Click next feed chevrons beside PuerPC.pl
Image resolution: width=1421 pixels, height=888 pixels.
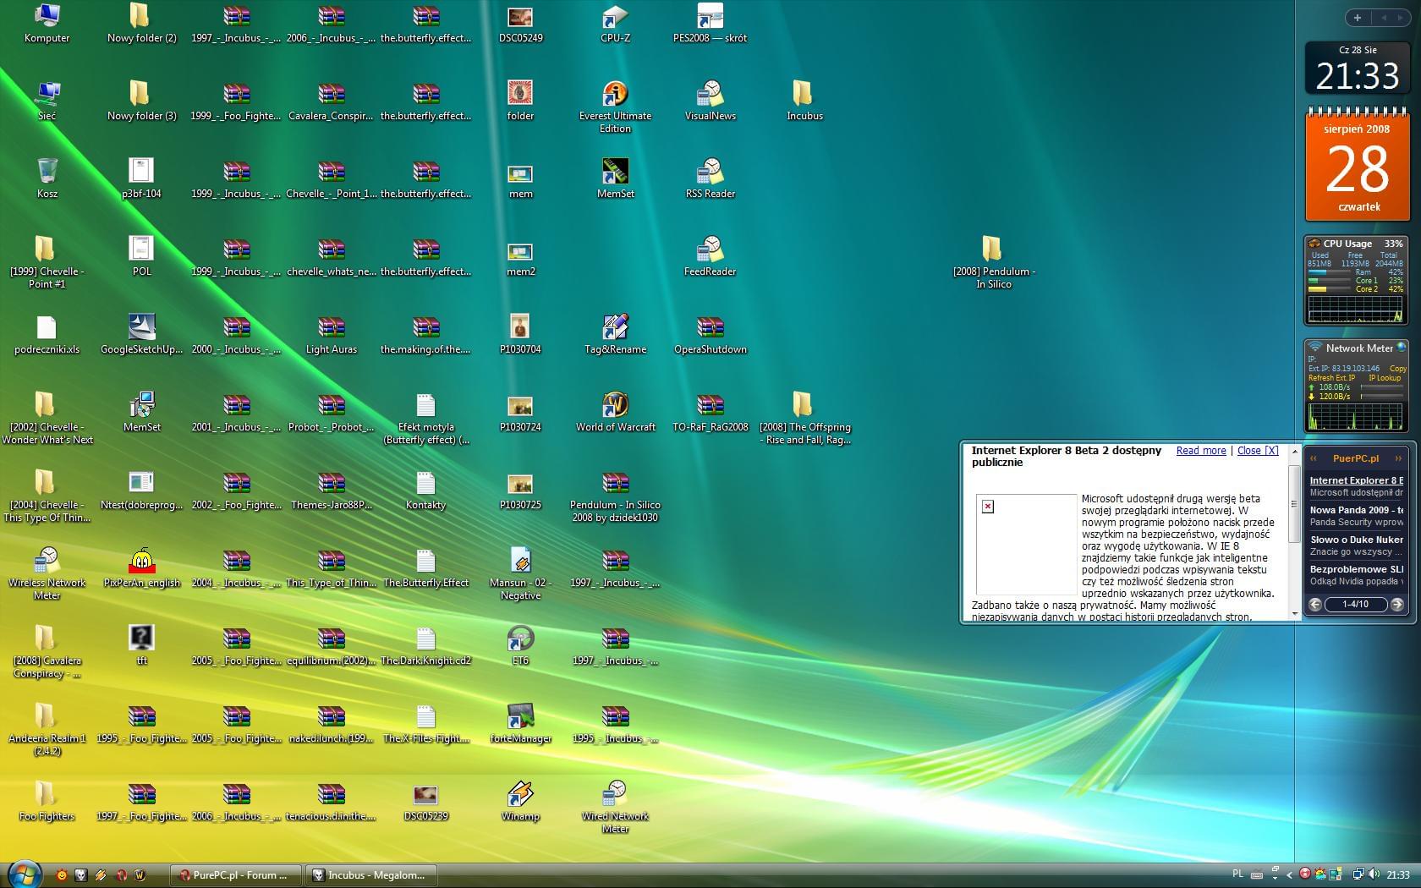(1398, 458)
